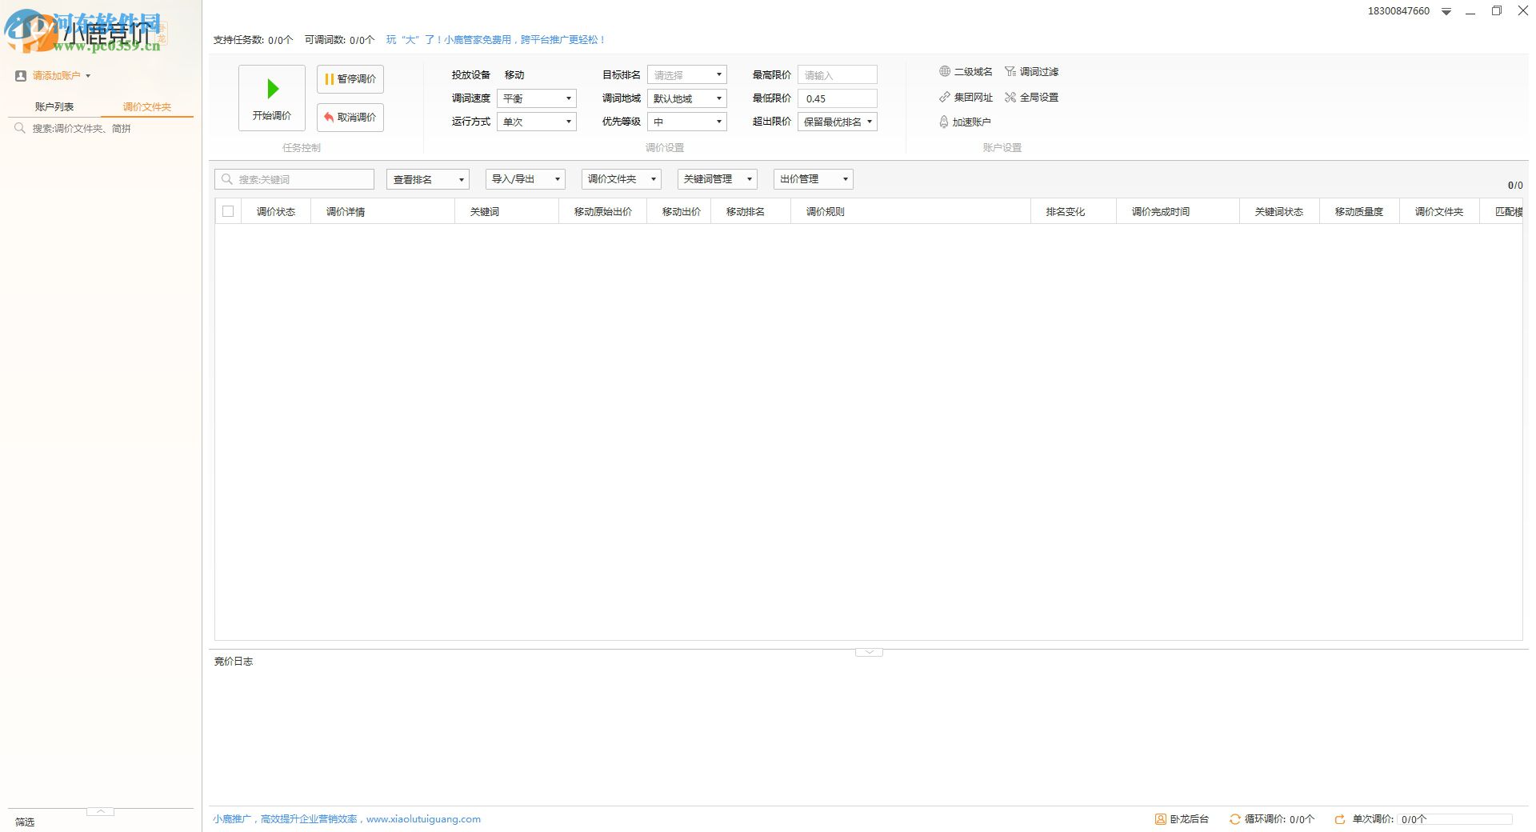This screenshot has height=832, width=1536.
Task: Sort by the 调价文件夹 column header
Action: [1439, 212]
